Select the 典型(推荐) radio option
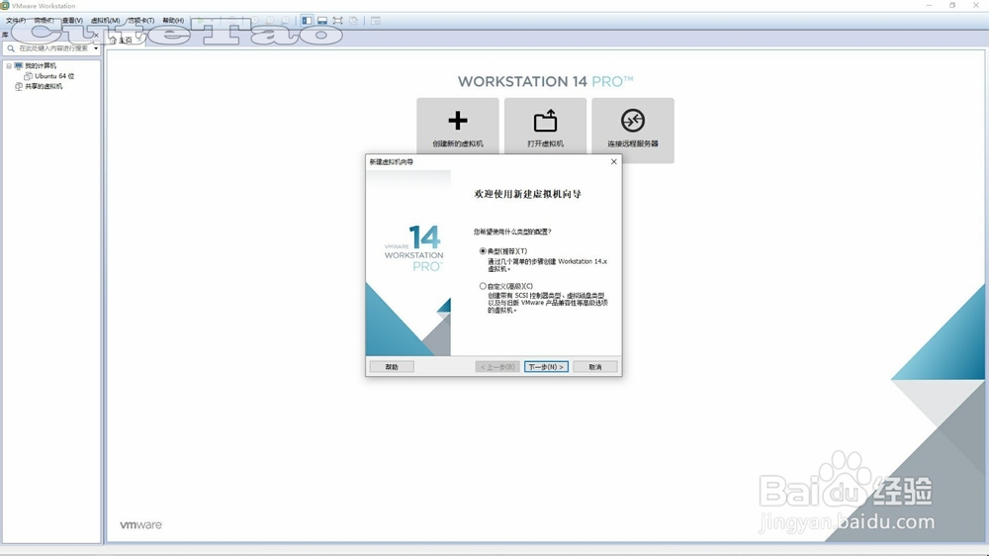This screenshot has height=556, width=989. tap(483, 251)
